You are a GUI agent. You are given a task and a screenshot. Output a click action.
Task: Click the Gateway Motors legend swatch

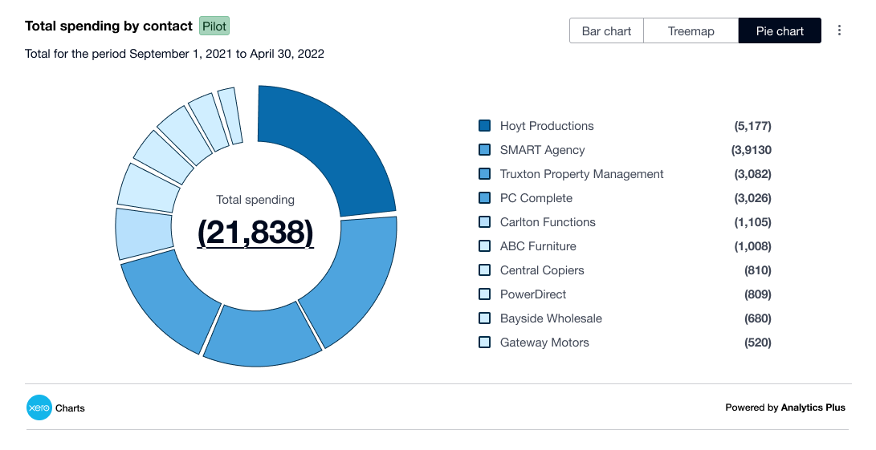[x=485, y=342]
